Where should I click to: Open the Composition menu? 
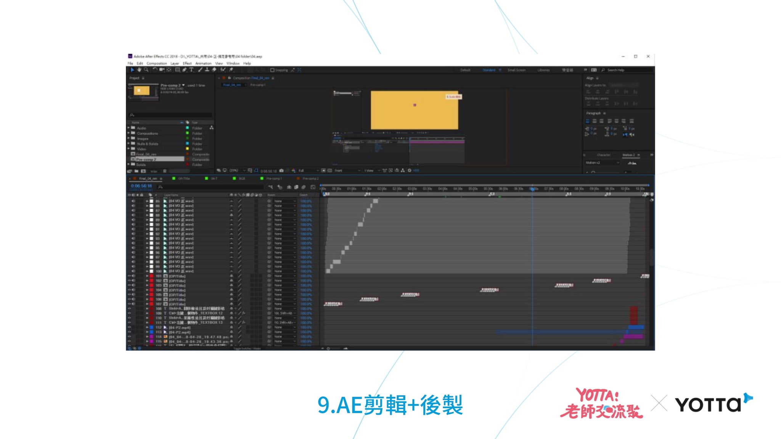157,64
